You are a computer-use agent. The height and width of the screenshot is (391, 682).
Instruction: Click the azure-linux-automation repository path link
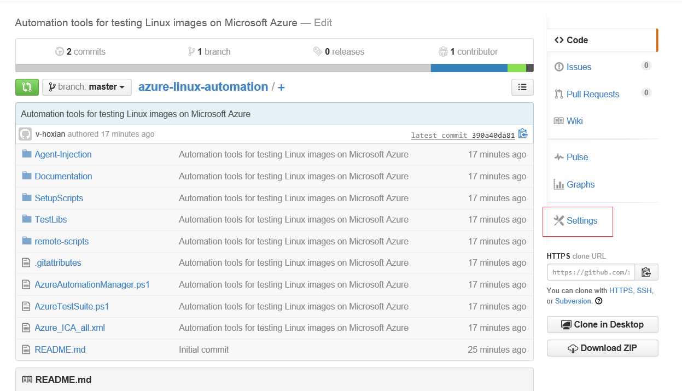coord(203,87)
